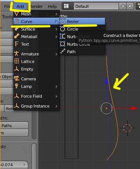This screenshot has height=169, width=140.
Task: Add new screen layout with plus icon
Action: coord(123,6)
